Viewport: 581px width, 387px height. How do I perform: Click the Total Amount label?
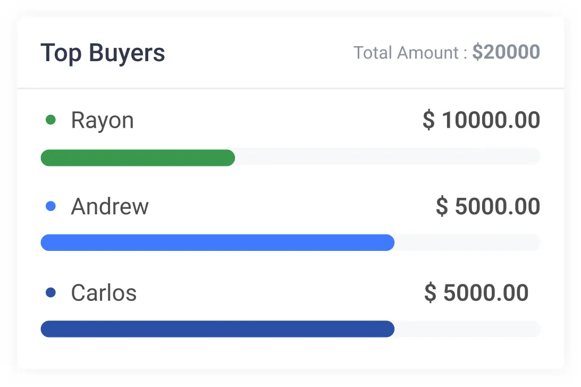pos(410,53)
